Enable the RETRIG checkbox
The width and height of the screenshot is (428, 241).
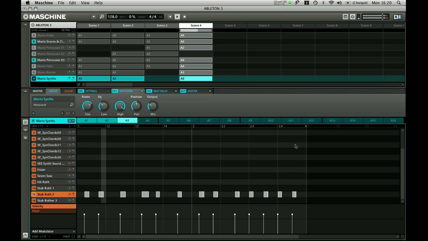(x=73, y=30)
